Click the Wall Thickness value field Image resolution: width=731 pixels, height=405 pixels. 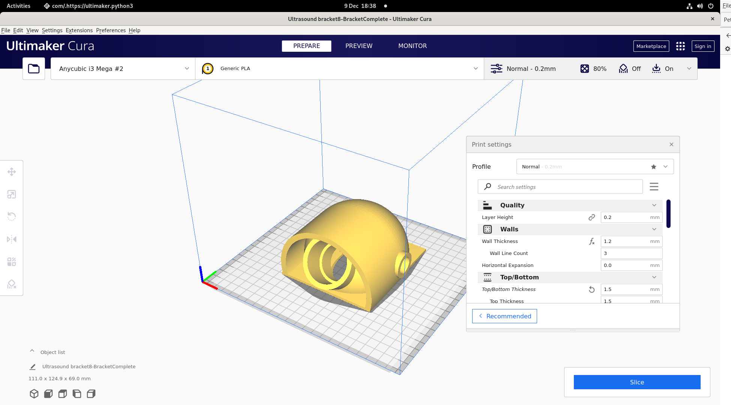click(x=632, y=241)
